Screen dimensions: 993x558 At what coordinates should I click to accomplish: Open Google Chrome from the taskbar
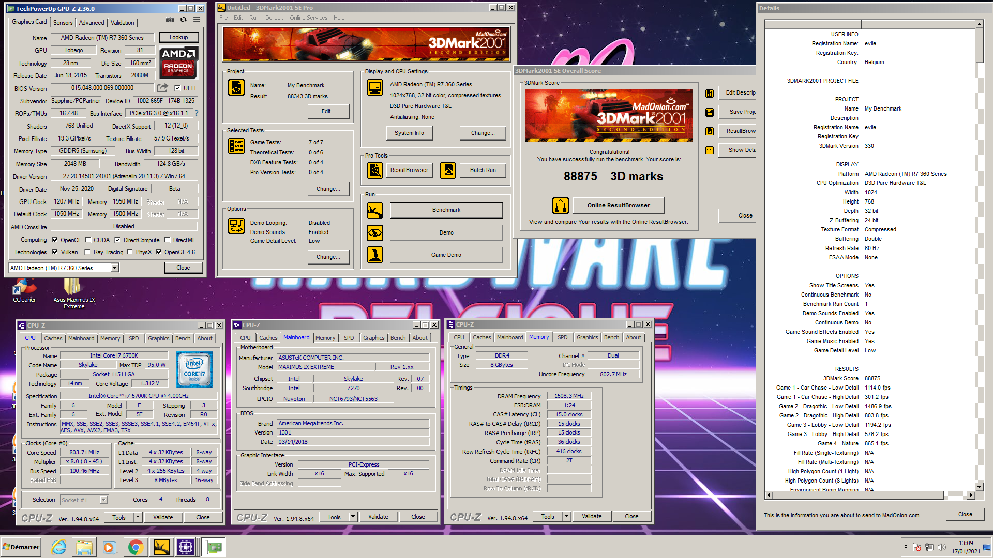136,547
